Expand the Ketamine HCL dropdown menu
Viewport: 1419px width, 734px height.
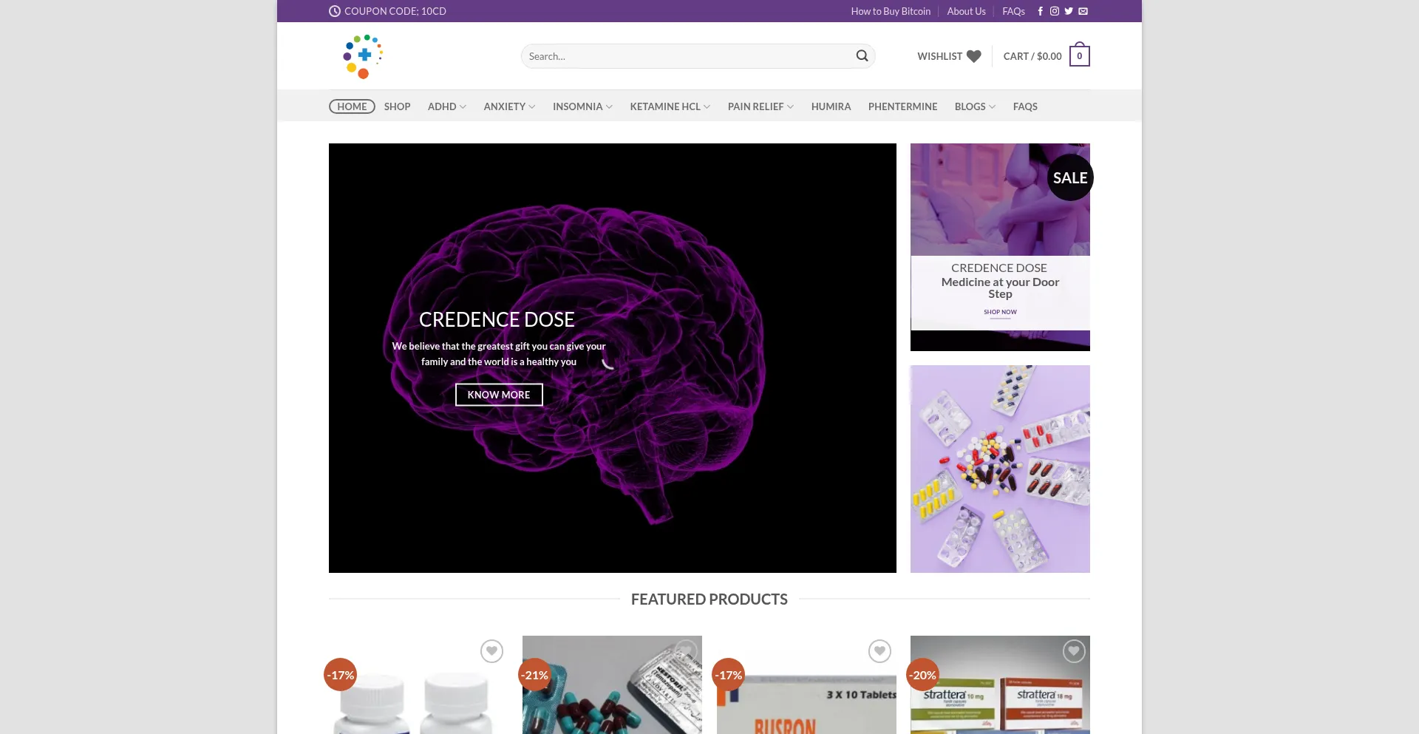670,106
